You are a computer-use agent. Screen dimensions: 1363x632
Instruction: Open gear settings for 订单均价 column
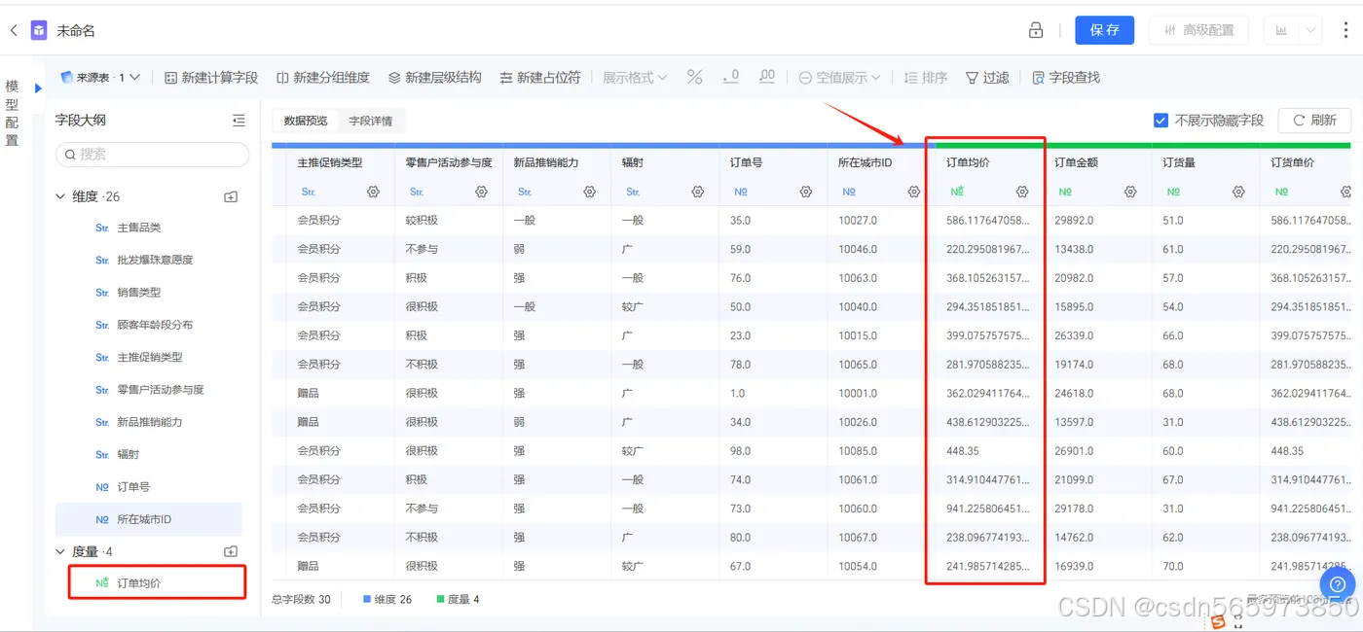point(1021,193)
